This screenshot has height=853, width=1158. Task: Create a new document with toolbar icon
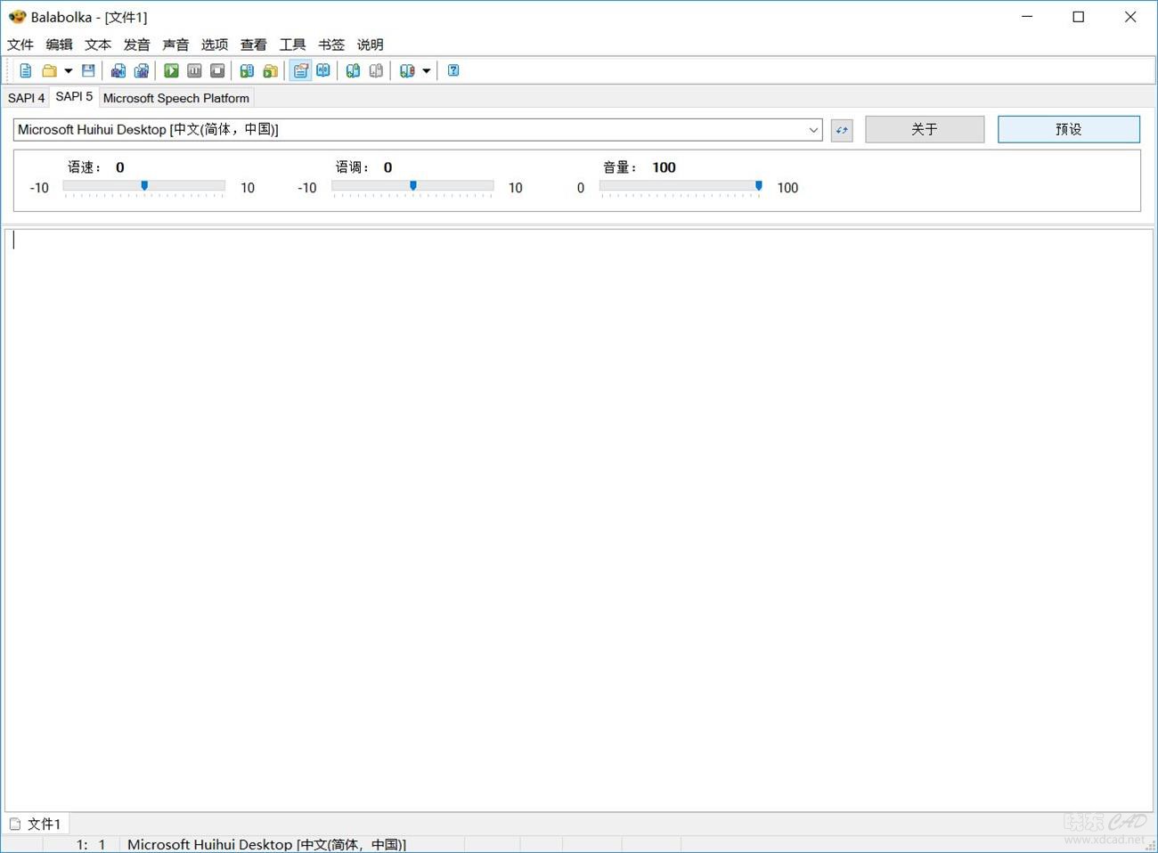pyautogui.click(x=26, y=71)
